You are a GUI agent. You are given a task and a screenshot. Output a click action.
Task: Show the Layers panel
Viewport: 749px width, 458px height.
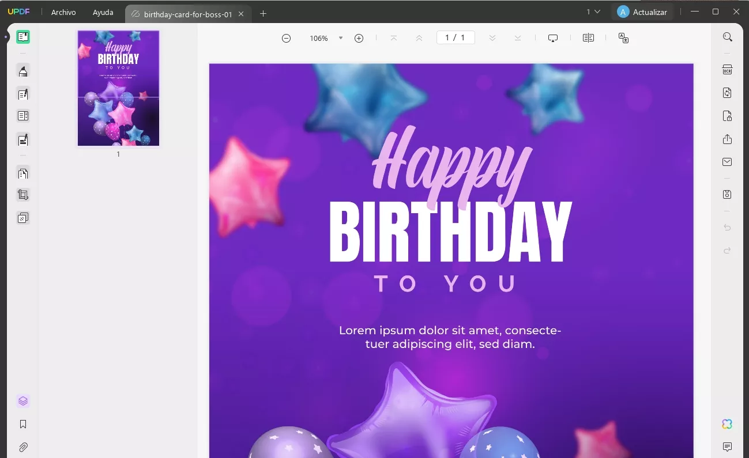click(23, 401)
